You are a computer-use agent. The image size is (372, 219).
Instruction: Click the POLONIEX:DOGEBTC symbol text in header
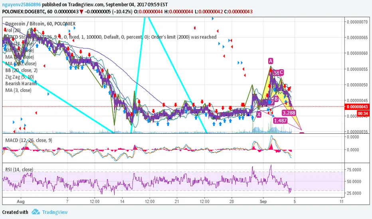(x=24, y=12)
